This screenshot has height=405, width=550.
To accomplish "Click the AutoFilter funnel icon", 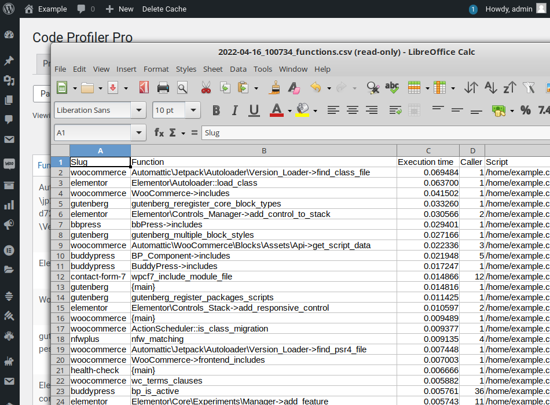I will [x=529, y=88].
